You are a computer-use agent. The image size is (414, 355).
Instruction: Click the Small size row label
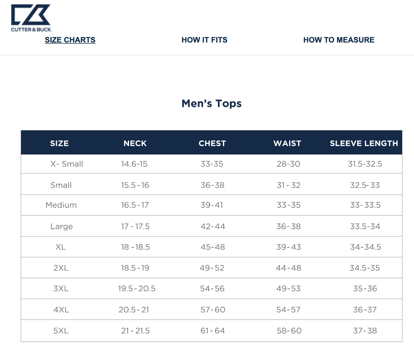[x=61, y=185]
